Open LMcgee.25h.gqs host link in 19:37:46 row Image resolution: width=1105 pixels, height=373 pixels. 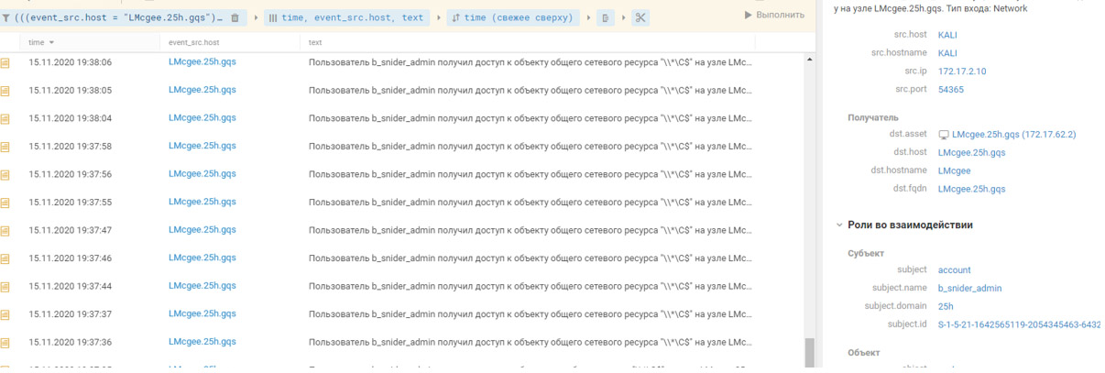coord(202,258)
